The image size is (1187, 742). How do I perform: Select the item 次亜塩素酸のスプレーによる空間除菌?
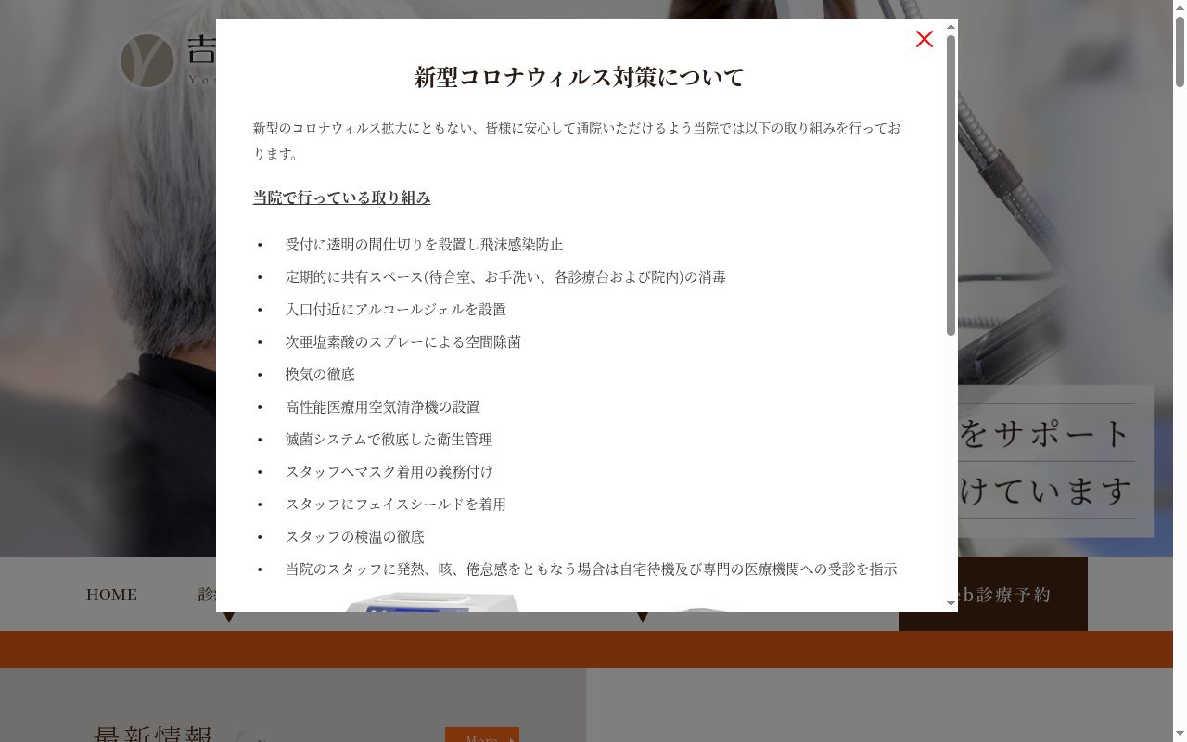[x=403, y=342]
